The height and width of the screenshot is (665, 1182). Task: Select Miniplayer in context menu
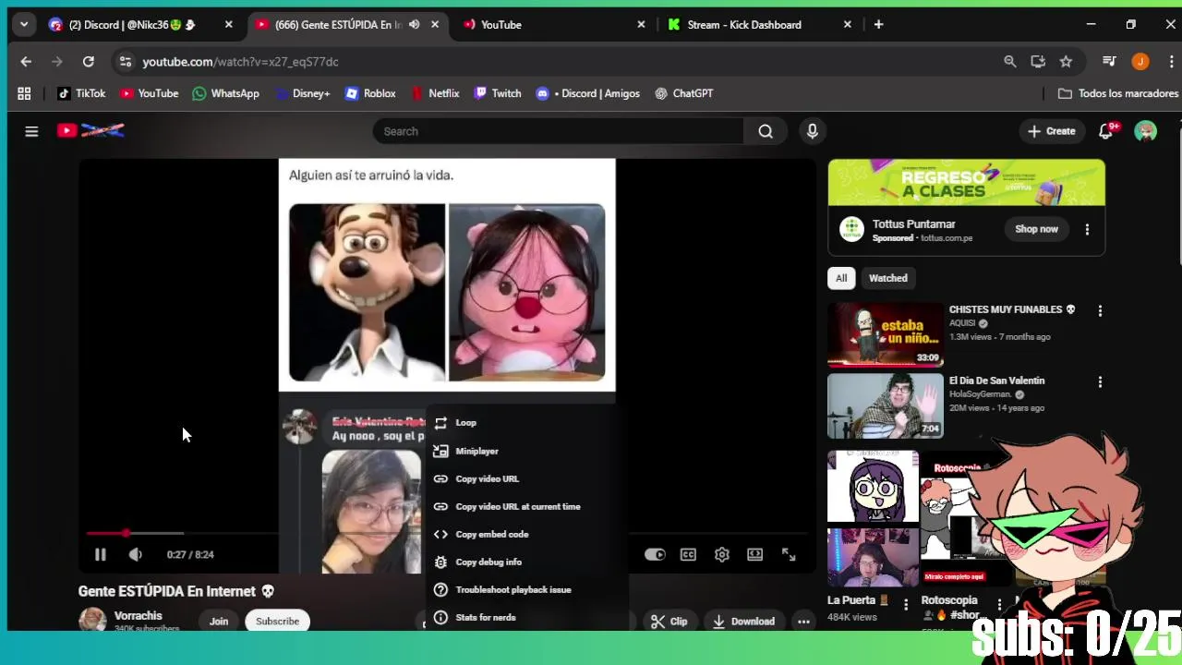[526, 451]
